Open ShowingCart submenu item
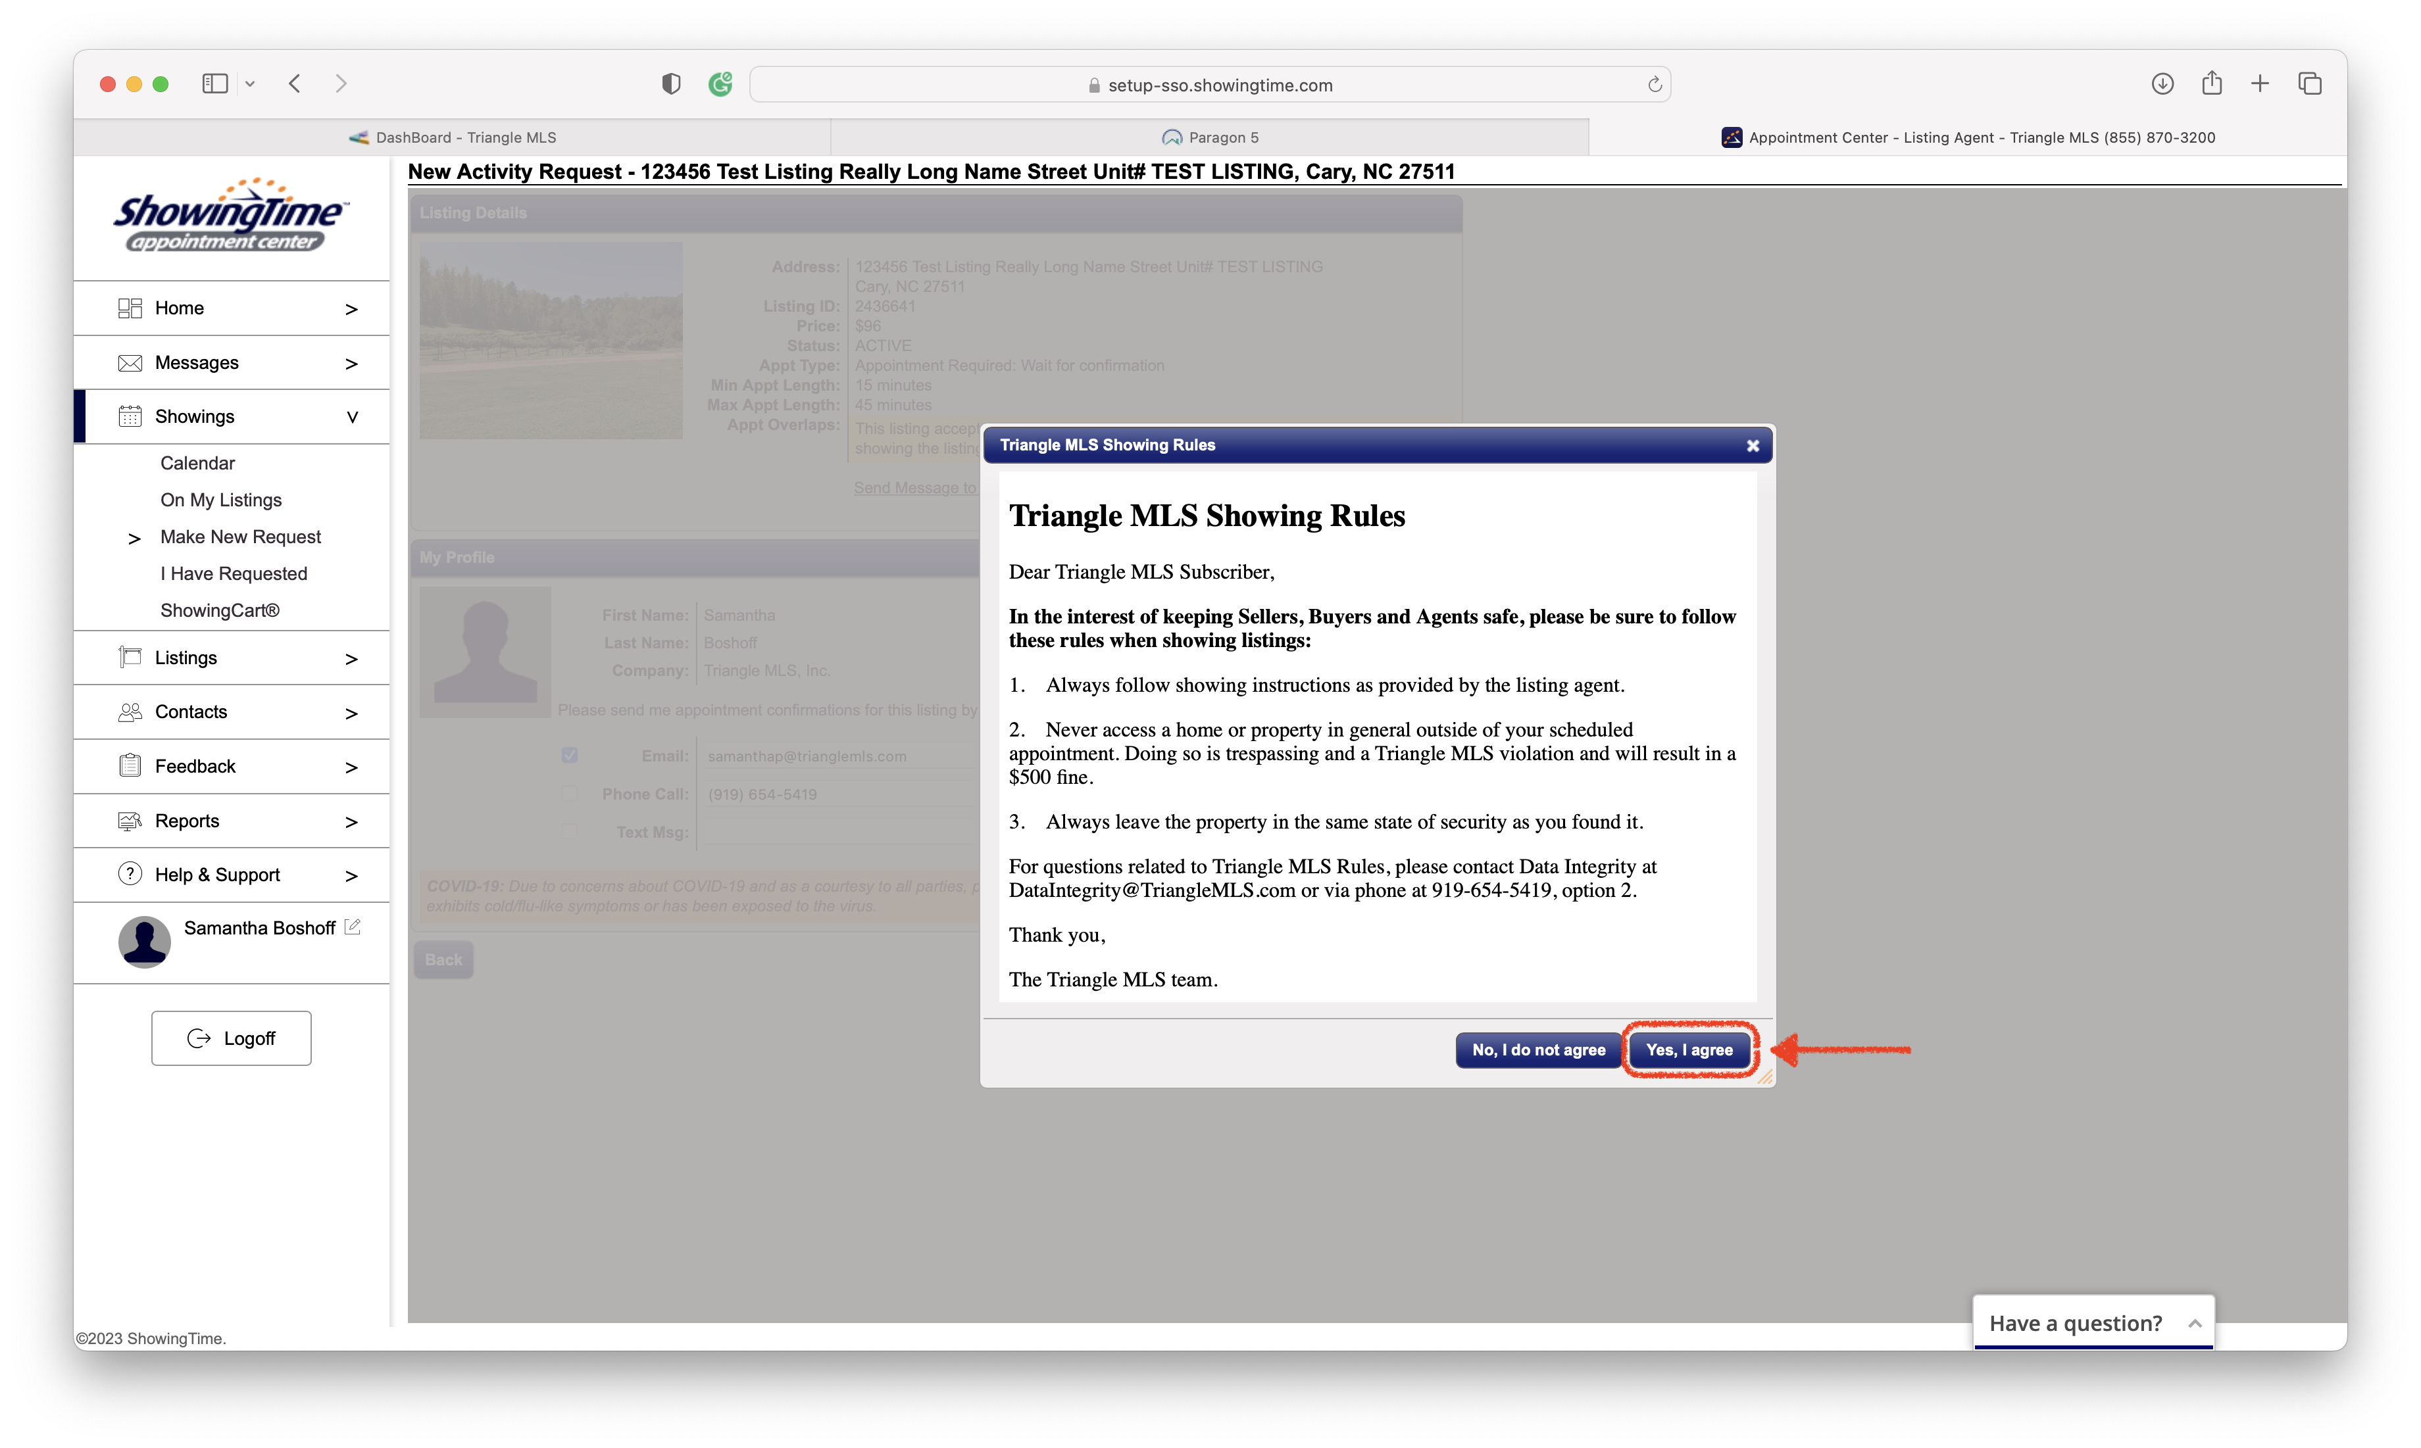2421x1448 pixels. [220, 610]
